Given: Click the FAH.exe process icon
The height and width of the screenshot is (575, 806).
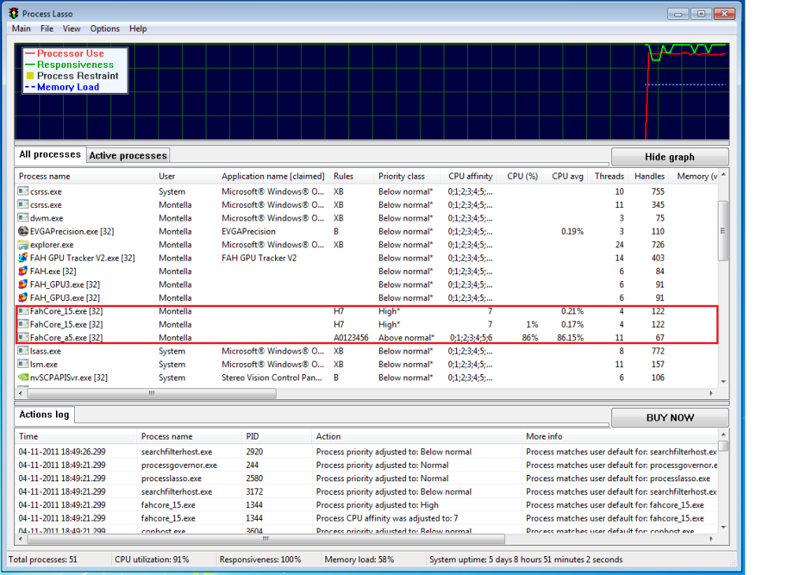Looking at the screenshot, I should point(23,271).
